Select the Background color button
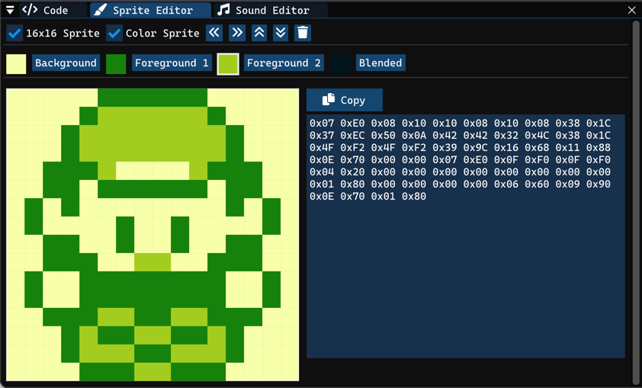The image size is (642, 388). tap(66, 63)
